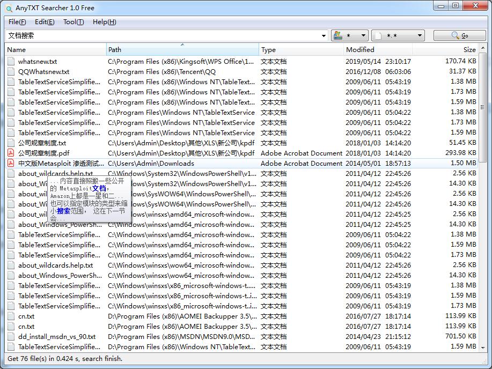Click the Go search button
Image resolution: width=492 pixels, height=369 pixels.
coord(460,35)
